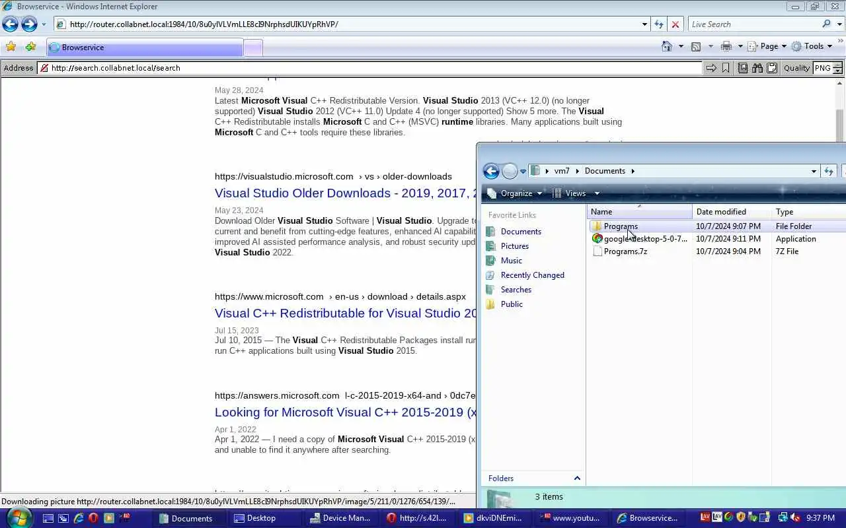Open the Home button dropdown arrow
Image resolution: width=846 pixels, height=528 pixels.
coord(681,46)
